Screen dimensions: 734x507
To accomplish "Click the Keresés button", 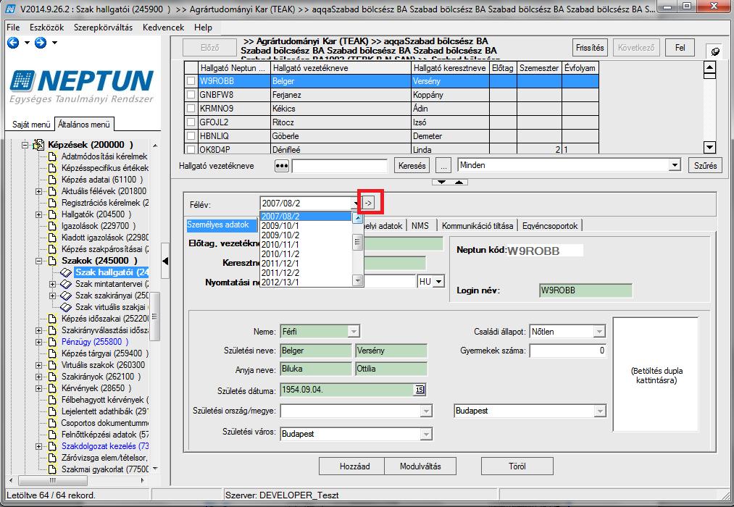I will coord(412,166).
